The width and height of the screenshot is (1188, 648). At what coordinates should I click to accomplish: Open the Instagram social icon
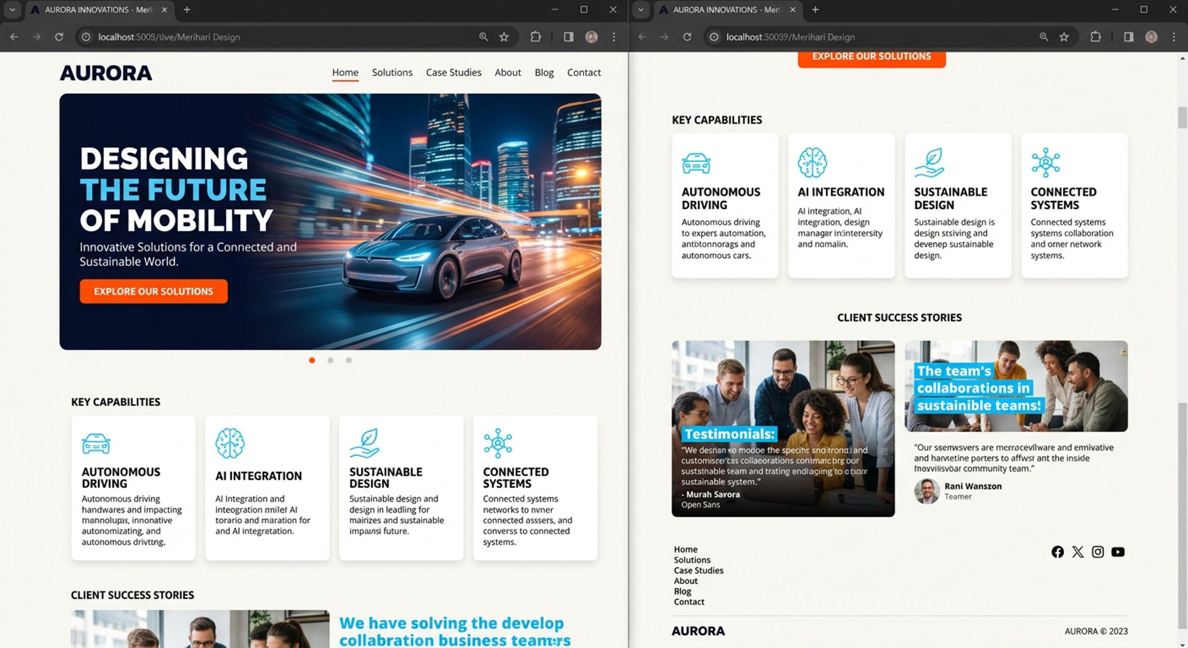[1098, 552]
